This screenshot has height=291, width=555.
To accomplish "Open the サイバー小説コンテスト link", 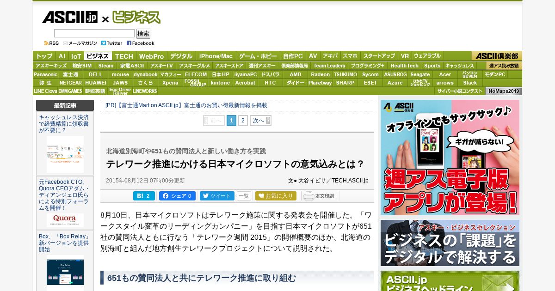I will pyautogui.click(x=460, y=91).
